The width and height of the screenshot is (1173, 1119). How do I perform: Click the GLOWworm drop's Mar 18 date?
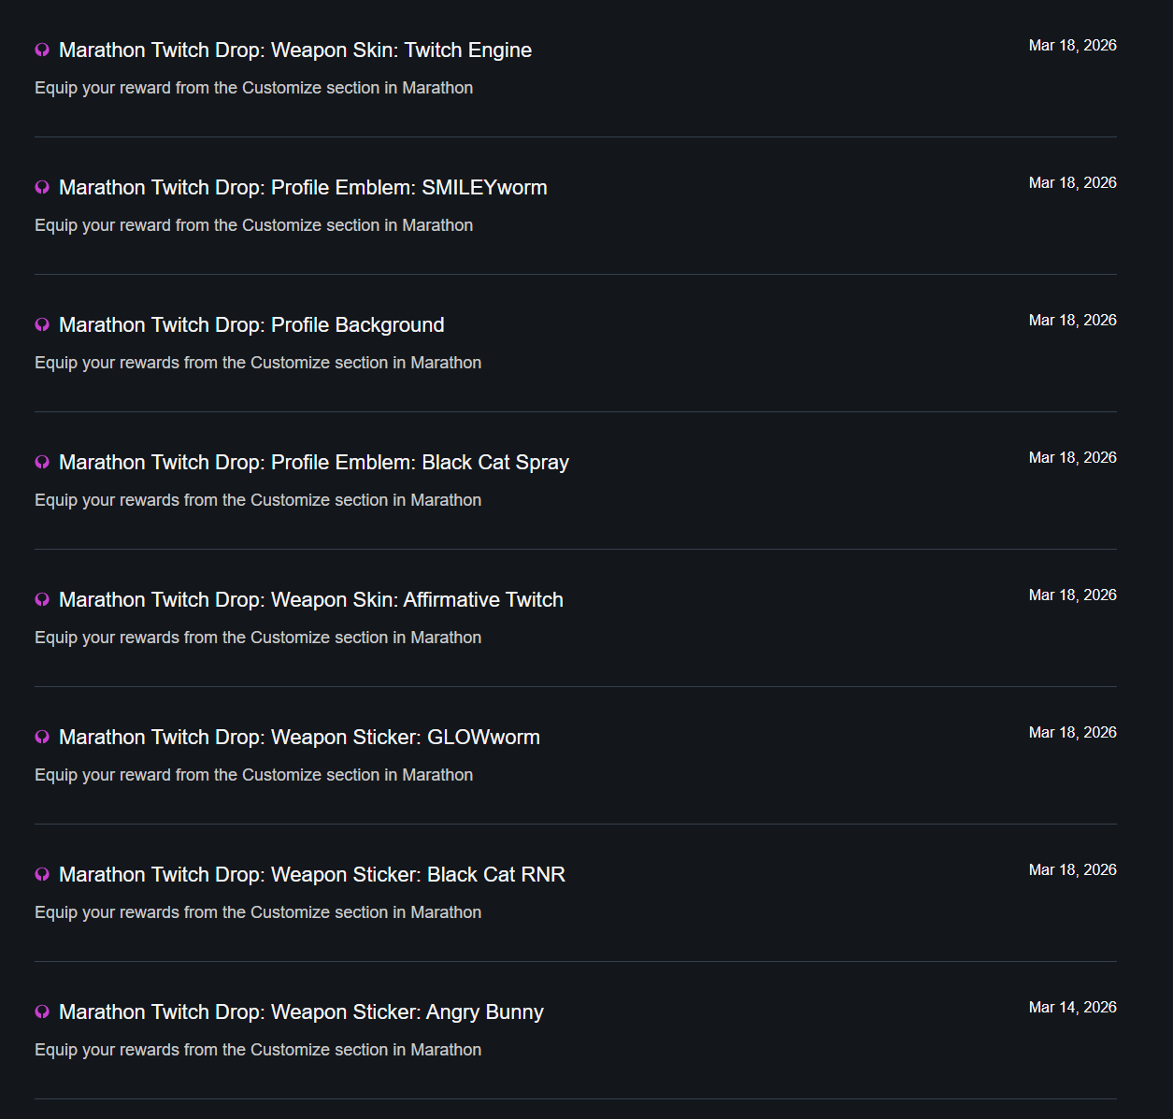[x=1072, y=732]
